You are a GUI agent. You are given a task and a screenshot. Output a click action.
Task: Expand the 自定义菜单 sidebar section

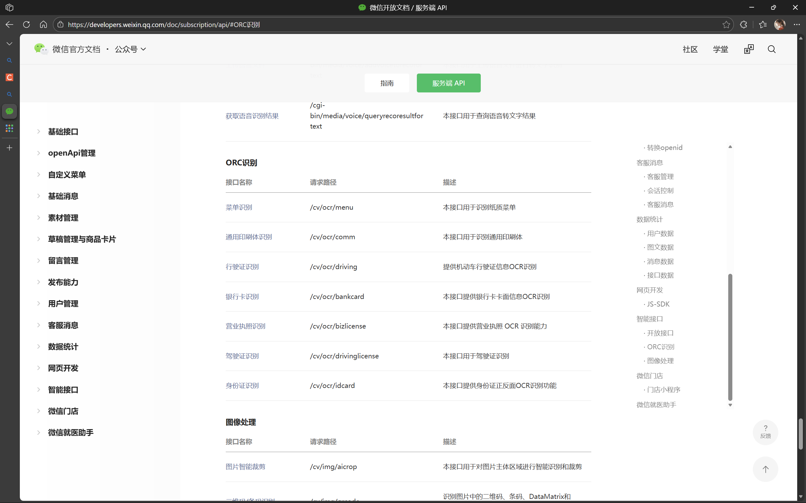click(x=67, y=175)
